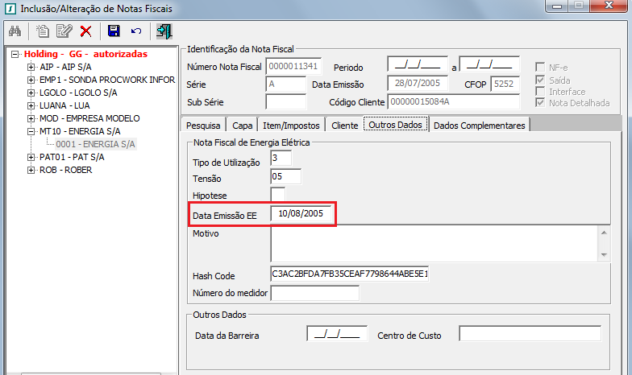Click the undo arrow icon
The image size is (632, 375).
click(135, 31)
